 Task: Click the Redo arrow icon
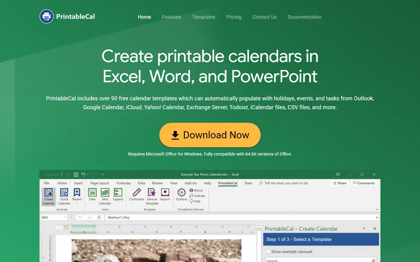93,174
